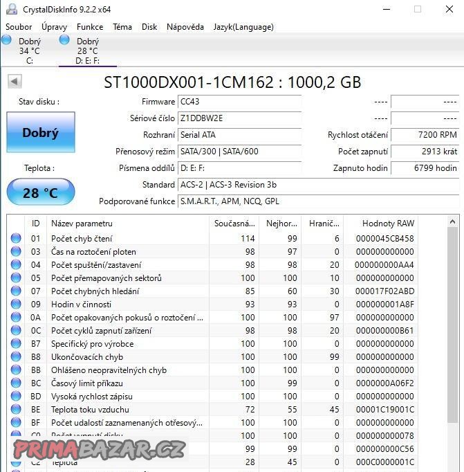This screenshot has width=464, height=472.
Task: Click status orb for Časový limit příkazu
Action: [x=16, y=383]
